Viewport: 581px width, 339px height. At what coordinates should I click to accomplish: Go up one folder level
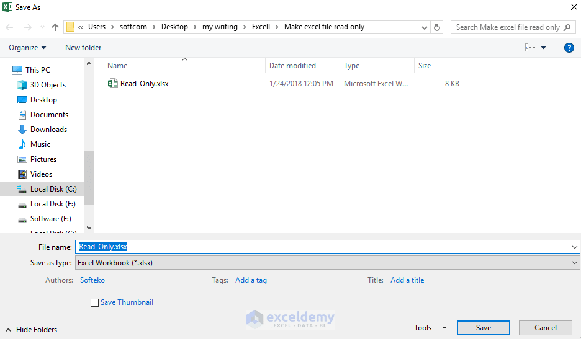pos(55,27)
